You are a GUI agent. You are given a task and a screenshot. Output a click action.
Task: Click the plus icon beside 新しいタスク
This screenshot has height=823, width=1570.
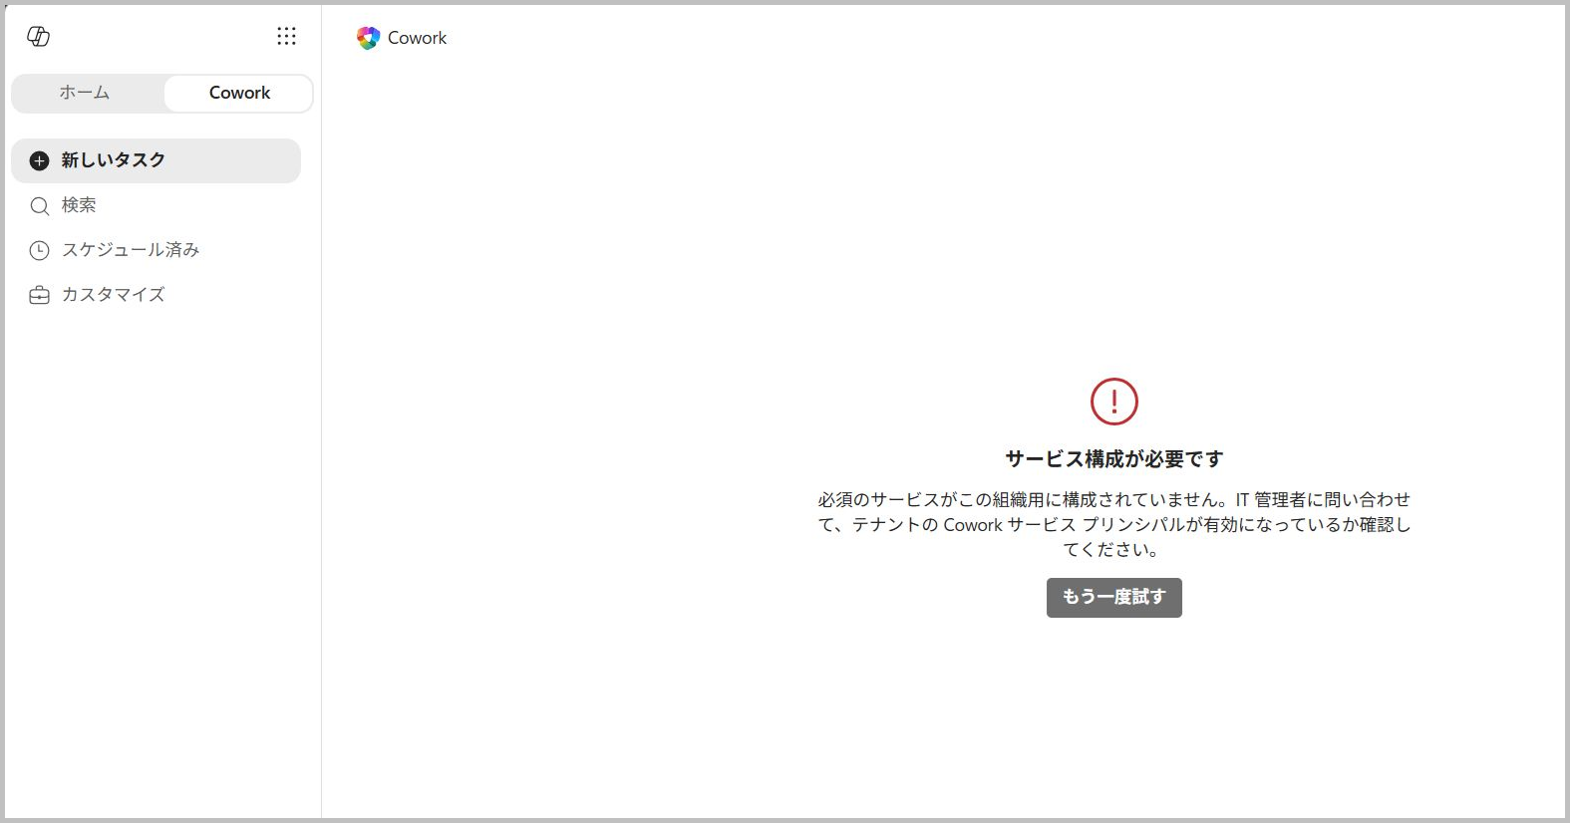(39, 160)
